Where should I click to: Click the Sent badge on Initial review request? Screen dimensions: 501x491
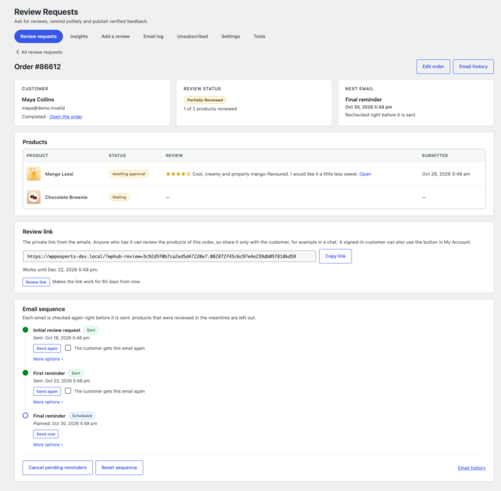(91, 330)
